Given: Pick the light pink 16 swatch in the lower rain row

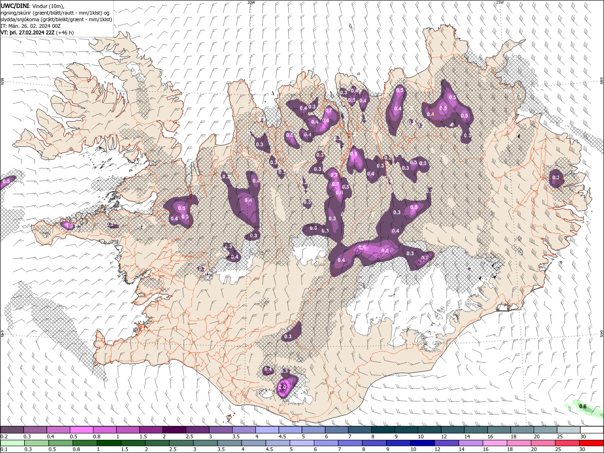Looking at the screenshot, I should click(x=495, y=443).
